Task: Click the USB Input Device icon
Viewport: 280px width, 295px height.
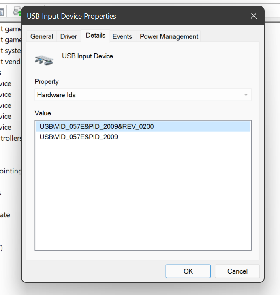Action: pos(44,60)
